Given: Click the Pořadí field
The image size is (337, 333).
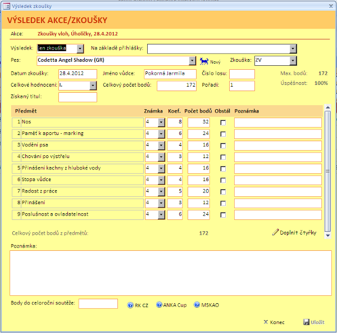Looking at the screenshot, I should (242, 85).
